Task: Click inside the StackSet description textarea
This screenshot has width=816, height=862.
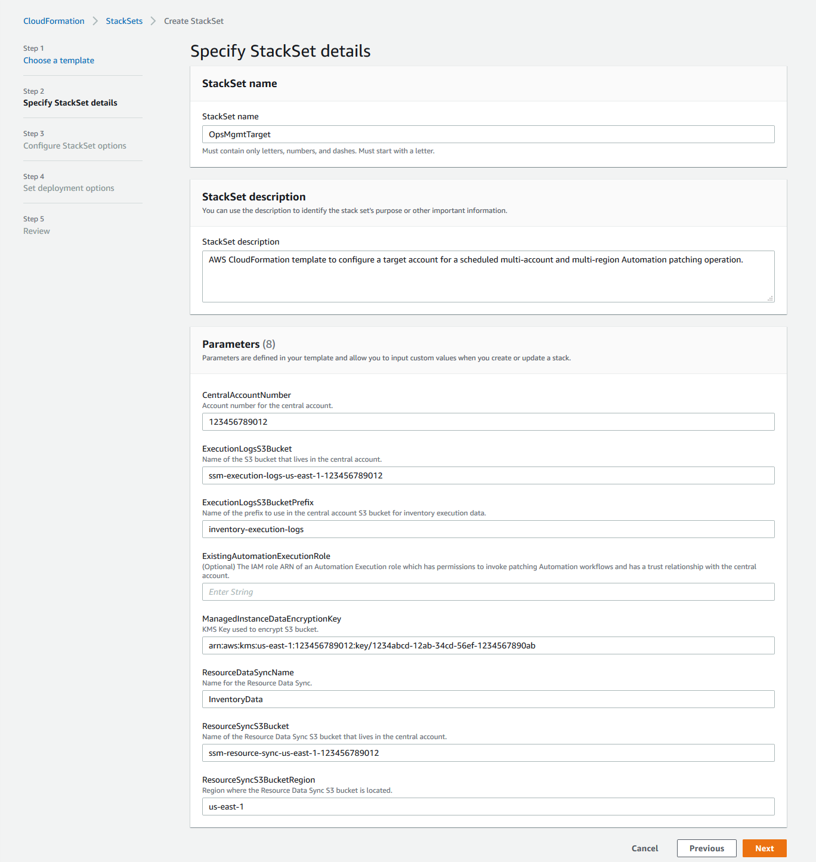Action: pos(488,276)
